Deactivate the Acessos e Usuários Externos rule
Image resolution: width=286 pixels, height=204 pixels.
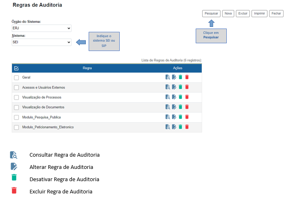pyautogui.click(x=180, y=87)
